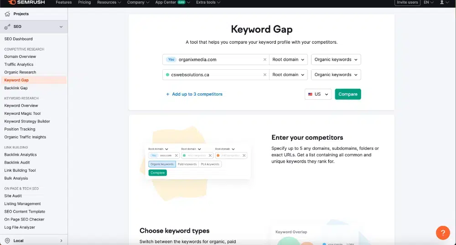456x245 pixels.
Task: Open On Page SEO Checker
Action: point(24,219)
